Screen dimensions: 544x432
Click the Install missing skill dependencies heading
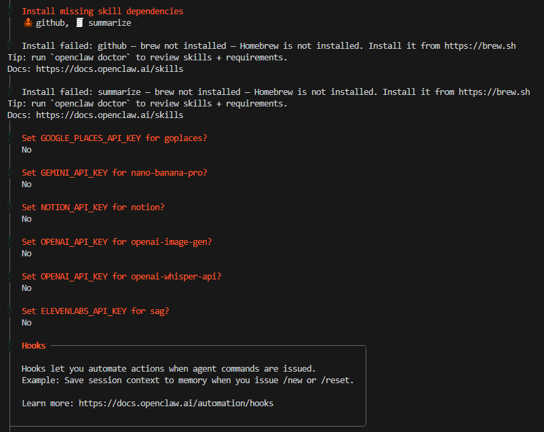pyautogui.click(x=102, y=12)
